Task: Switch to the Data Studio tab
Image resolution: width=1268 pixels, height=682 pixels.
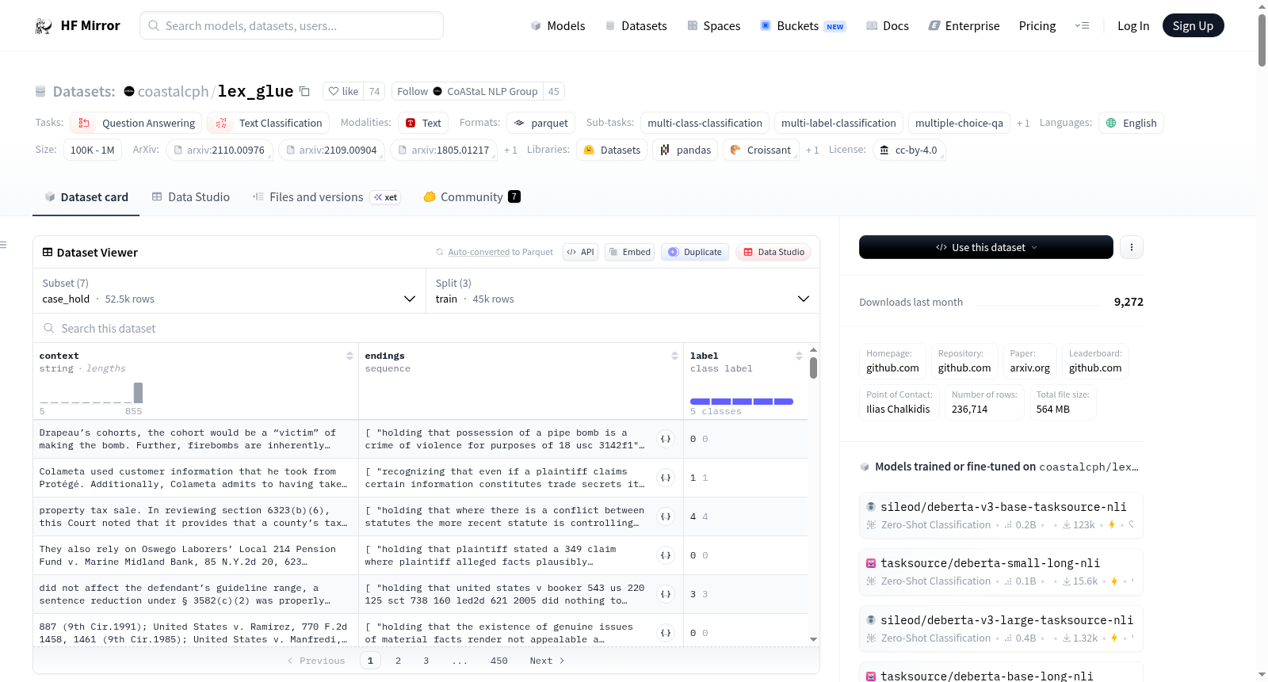Action: (191, 197)
